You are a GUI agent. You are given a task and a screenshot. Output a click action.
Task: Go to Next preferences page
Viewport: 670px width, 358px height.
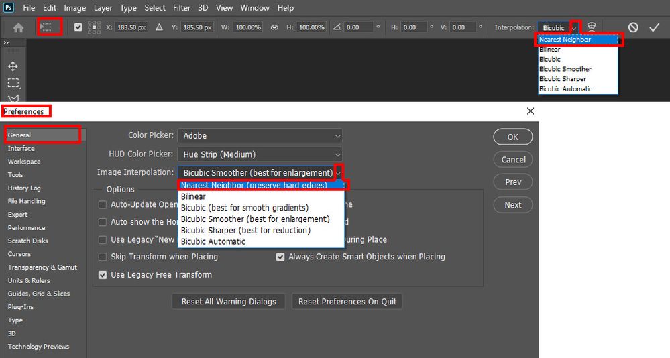point(513,205)
